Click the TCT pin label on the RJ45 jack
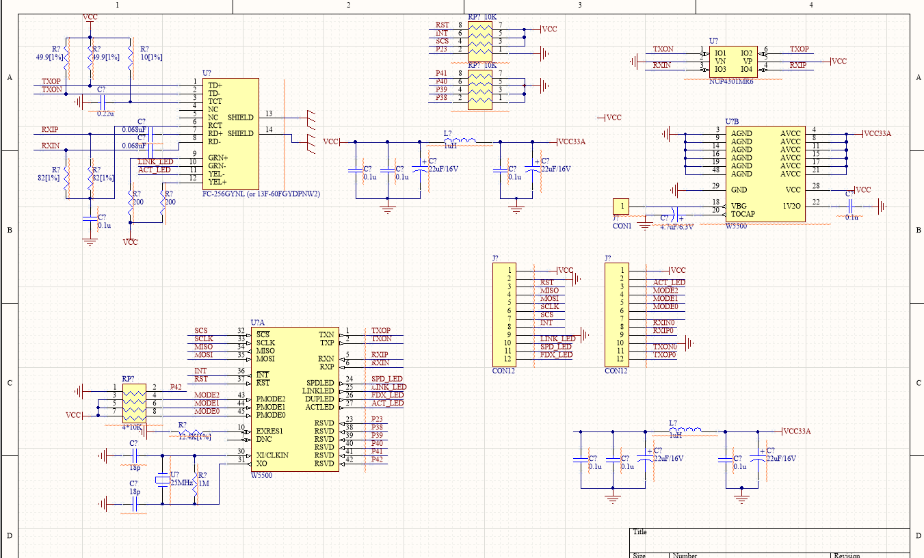 tap(215, 101)
